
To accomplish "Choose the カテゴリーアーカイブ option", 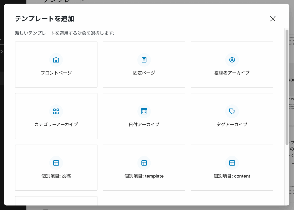I will click(56, 124).
